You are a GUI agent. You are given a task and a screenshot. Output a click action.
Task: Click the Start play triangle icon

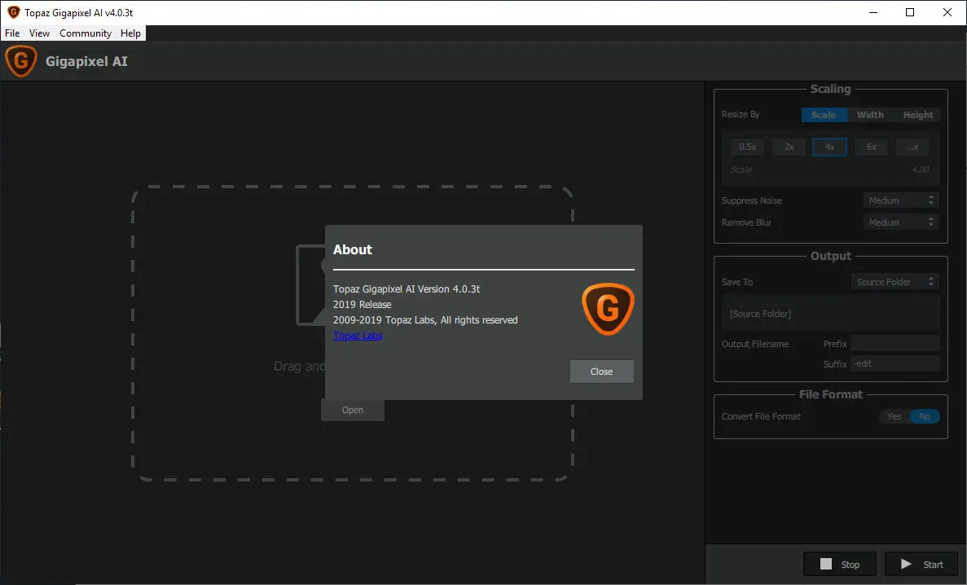click(906, 564)
